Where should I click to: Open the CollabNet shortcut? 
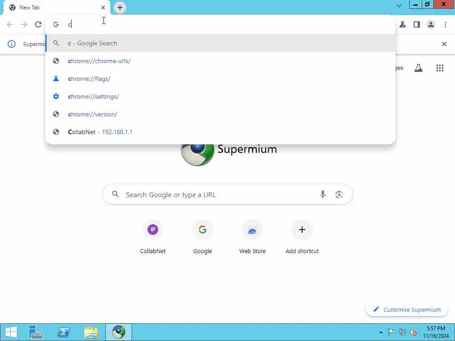coord(153,237)
